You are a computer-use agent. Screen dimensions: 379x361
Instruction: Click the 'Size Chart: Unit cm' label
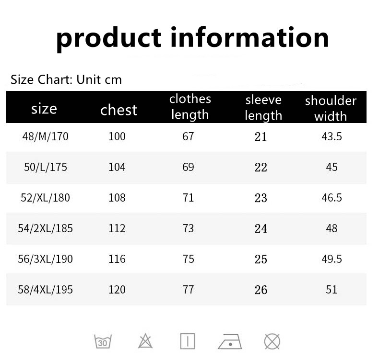tap(66, 79)
